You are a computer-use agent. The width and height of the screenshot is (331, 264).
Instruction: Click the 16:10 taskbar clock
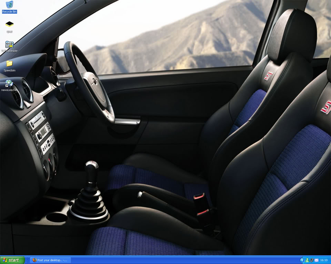coord(323,260)
